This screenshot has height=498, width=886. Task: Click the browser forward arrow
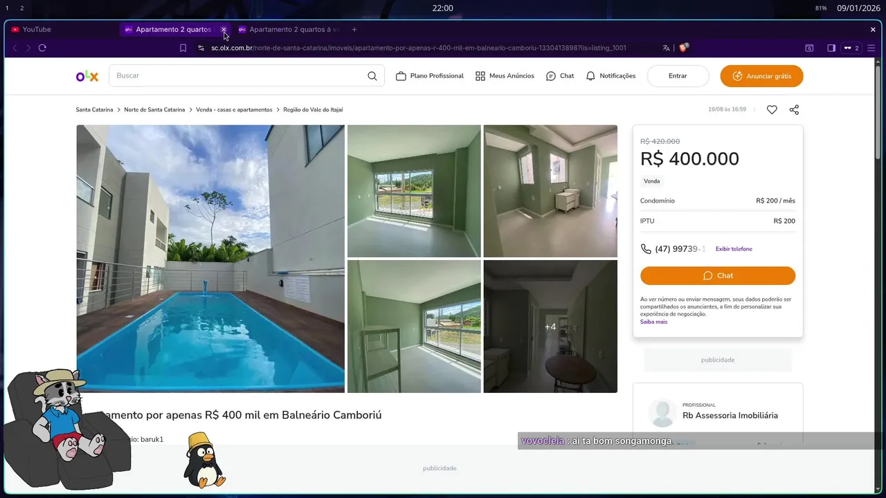point(28,48)
